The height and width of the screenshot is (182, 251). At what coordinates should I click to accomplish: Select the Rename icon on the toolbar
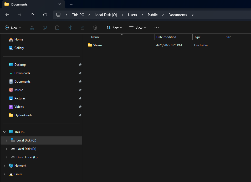(70, 28)
